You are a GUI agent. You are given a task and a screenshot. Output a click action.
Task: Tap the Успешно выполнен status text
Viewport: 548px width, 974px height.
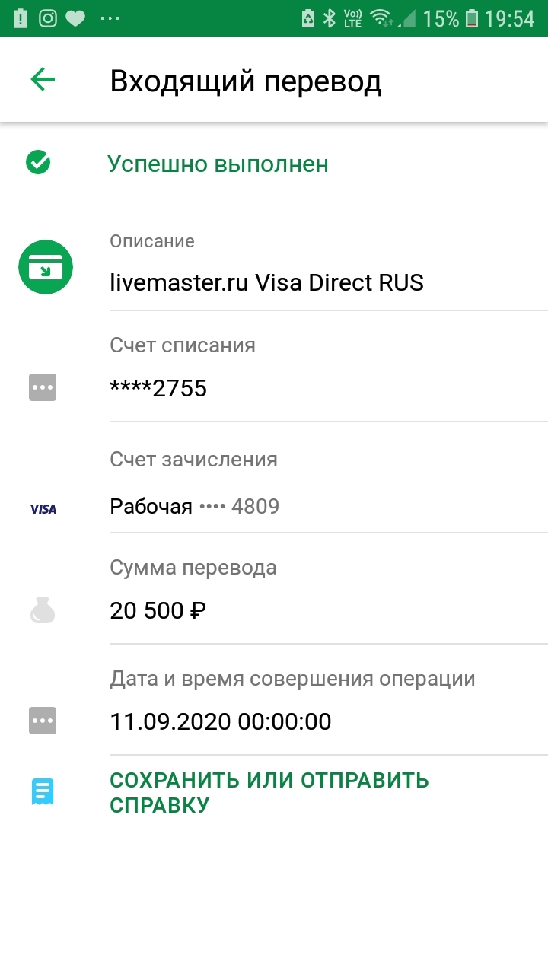coord(218,164)
